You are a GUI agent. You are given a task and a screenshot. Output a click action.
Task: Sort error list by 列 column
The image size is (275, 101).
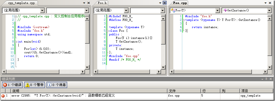pyautogui.click(x=230, y=91)
